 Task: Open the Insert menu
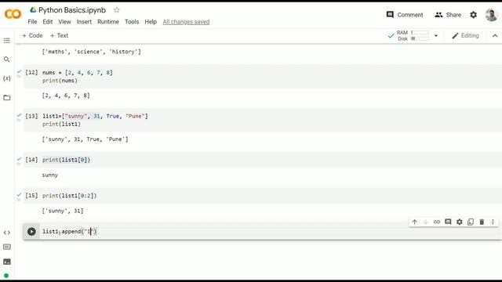pos(84,22)
